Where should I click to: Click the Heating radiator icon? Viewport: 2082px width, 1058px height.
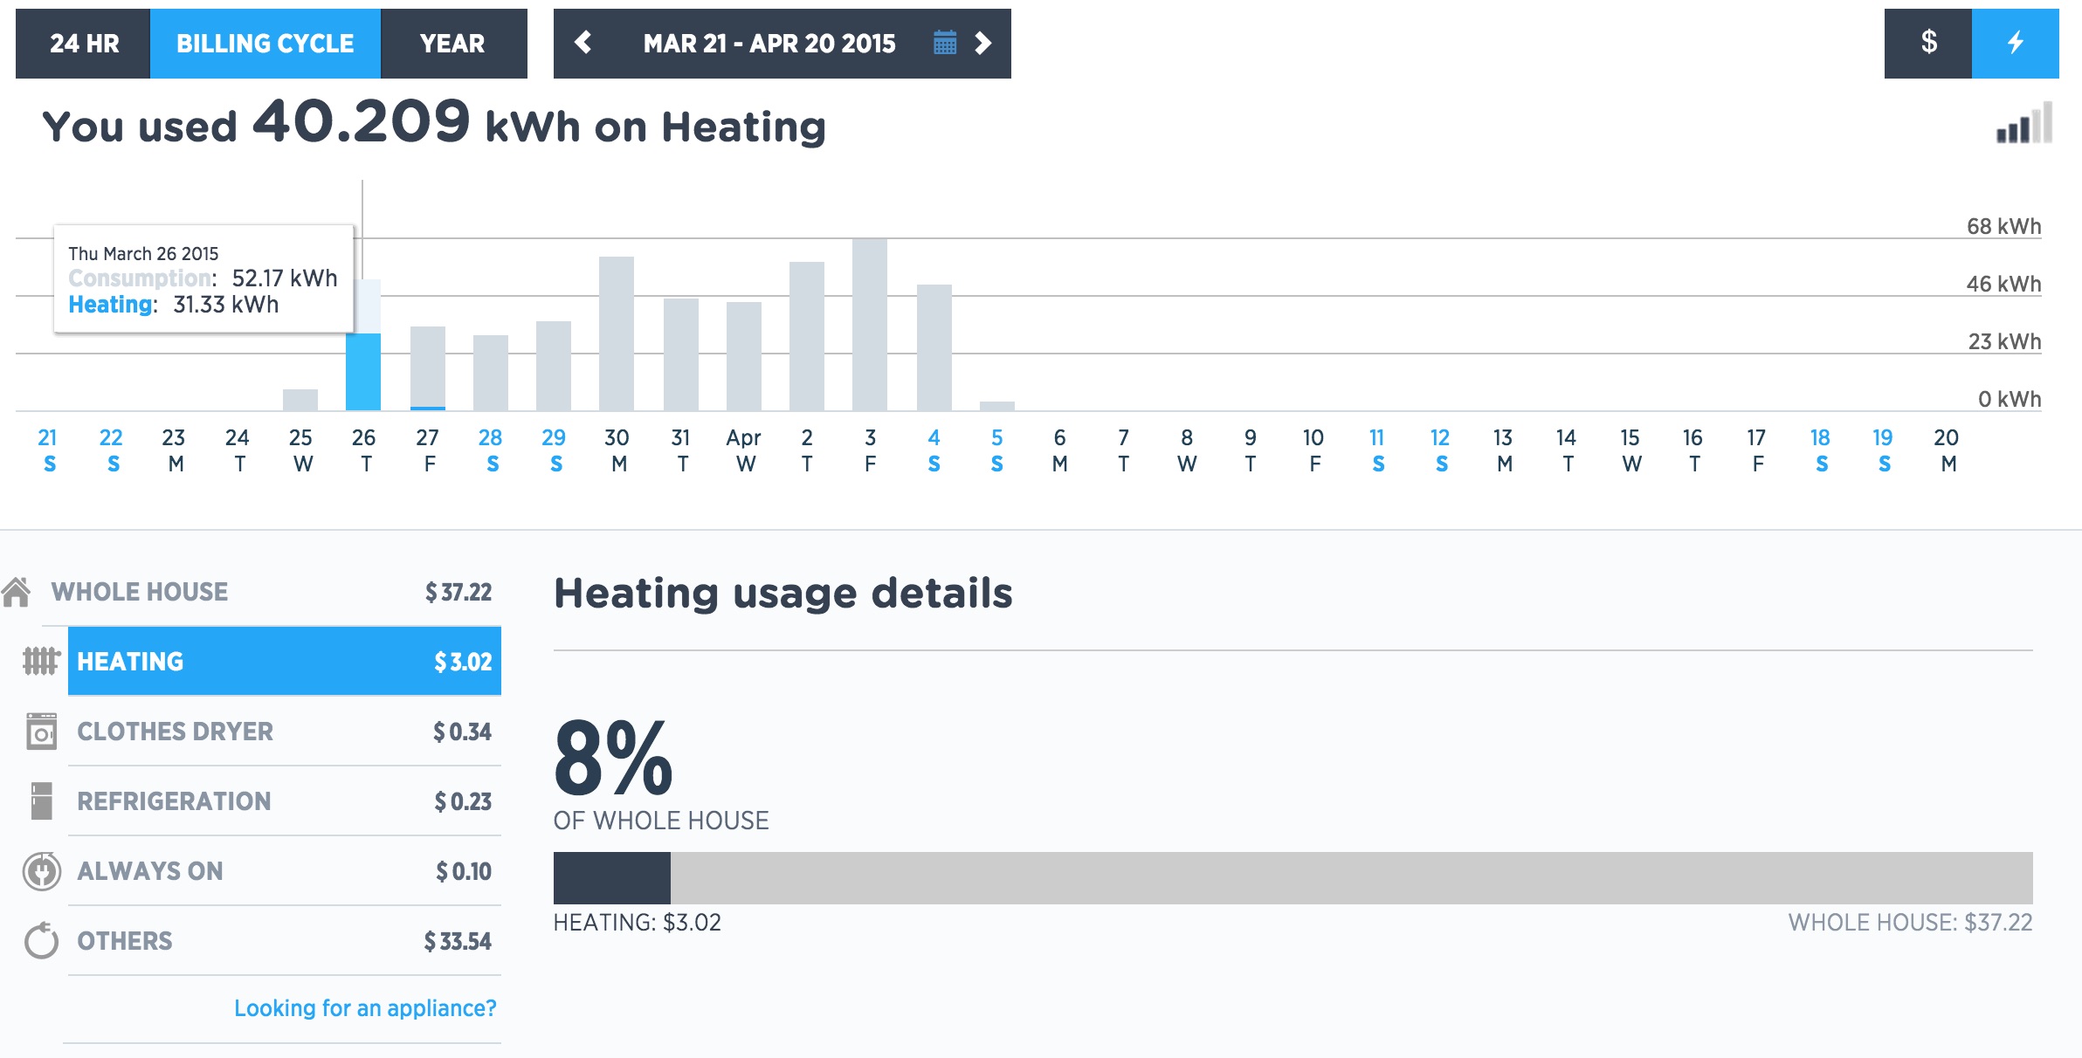41,661
